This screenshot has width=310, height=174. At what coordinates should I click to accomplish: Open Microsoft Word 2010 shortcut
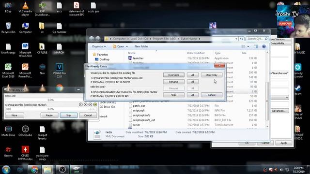click(x=25, y=50)
